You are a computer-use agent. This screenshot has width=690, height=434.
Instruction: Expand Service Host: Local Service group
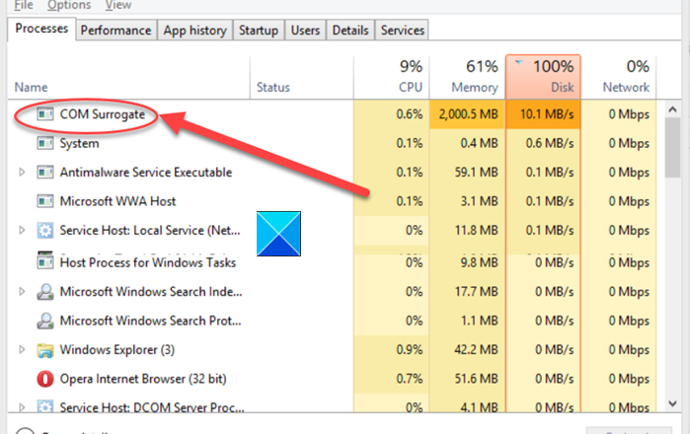(22, 230)
